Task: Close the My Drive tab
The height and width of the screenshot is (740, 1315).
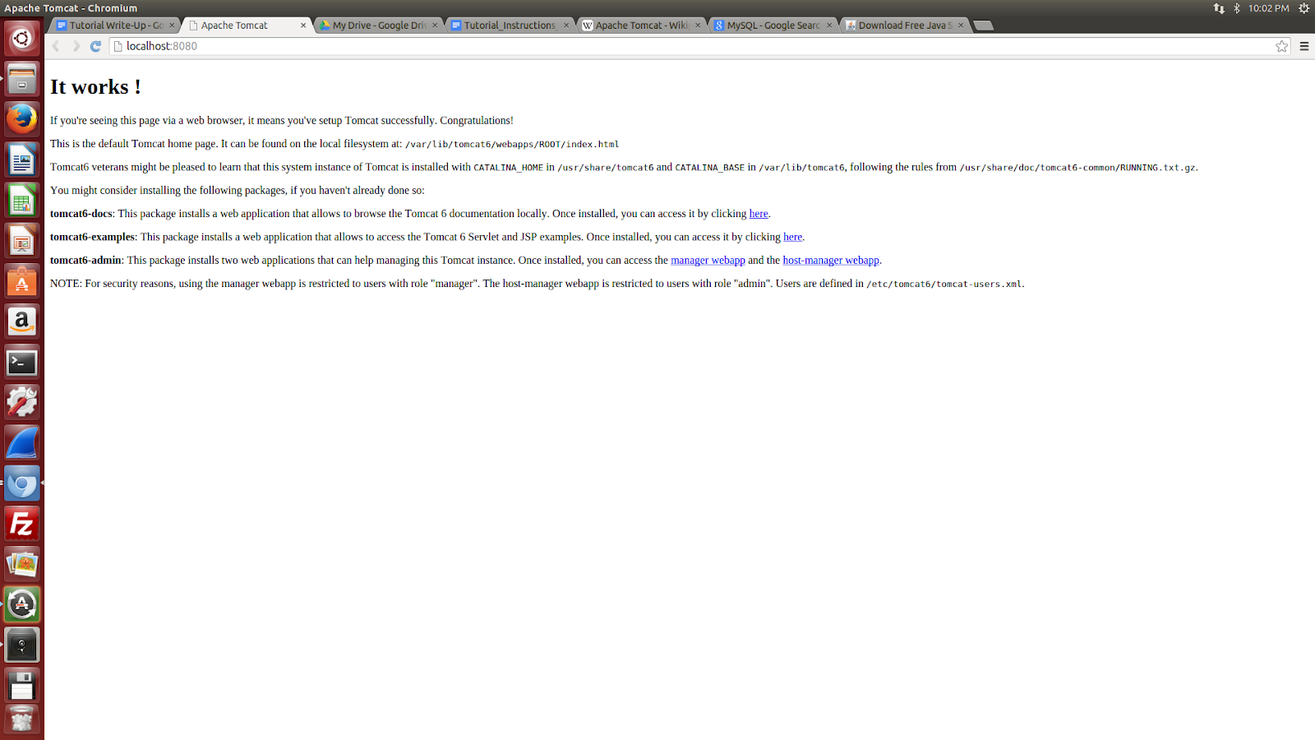Action: point(435,25)
